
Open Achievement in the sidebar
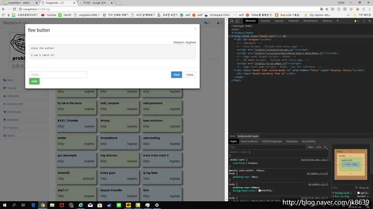pyautogui.click(x=13, y=104)
